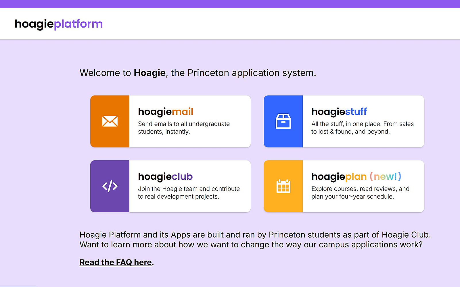Click 'Send emails to all undergraduate students' text
460x287 pixels.
[x=184, y=128]
